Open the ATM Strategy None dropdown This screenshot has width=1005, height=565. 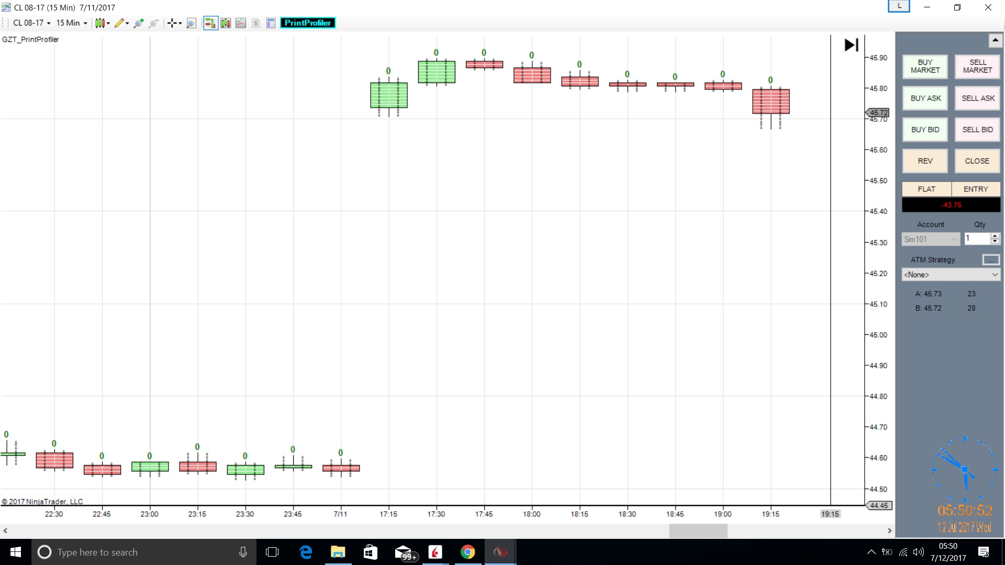[x=951, y=275]
